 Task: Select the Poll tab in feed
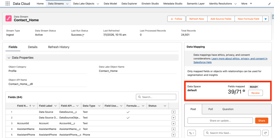tap(211, 109)
